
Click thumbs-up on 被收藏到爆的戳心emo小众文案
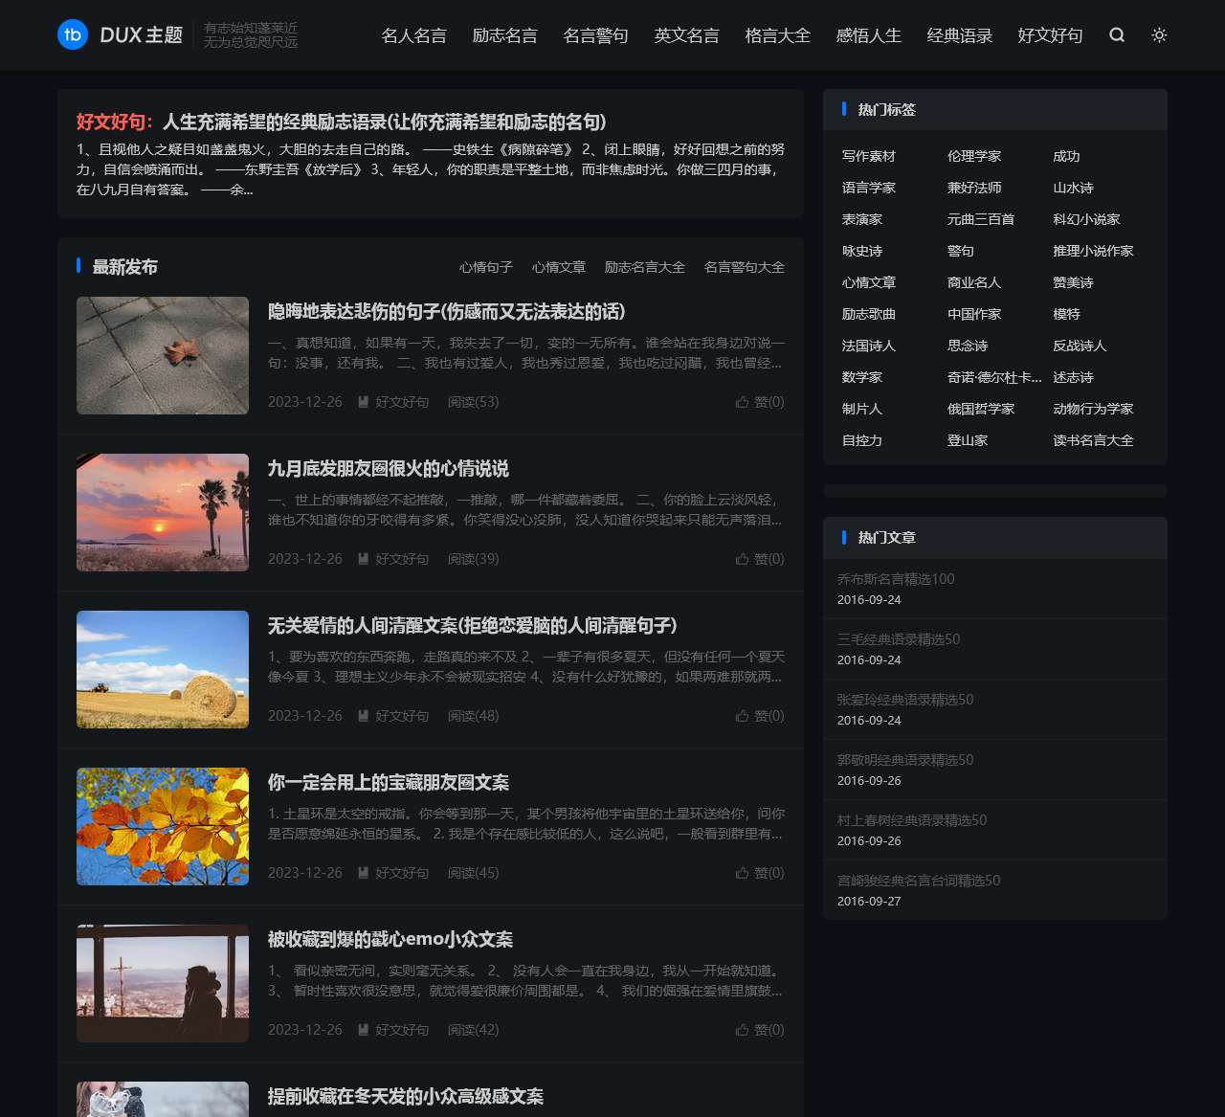[742, 1030]
